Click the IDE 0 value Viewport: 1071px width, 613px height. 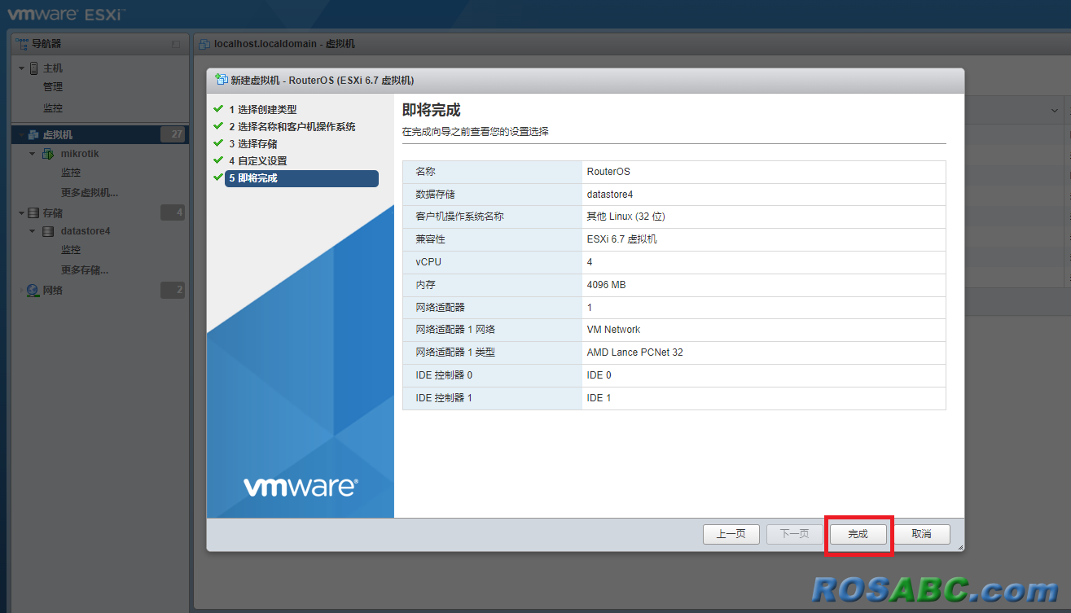coord(599,375)
